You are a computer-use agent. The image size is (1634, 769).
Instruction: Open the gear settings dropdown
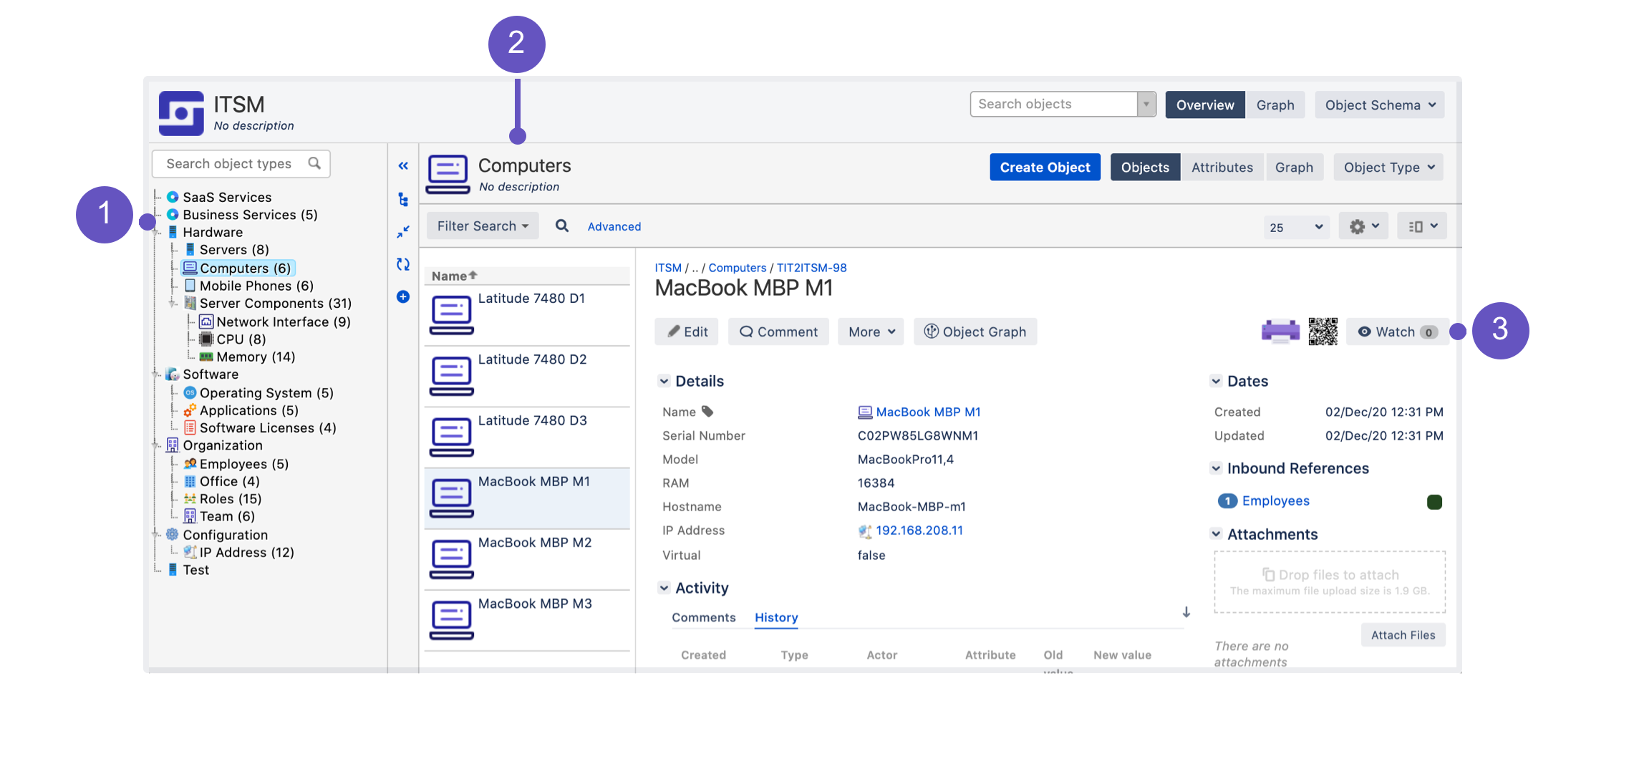coord(1363,226)
